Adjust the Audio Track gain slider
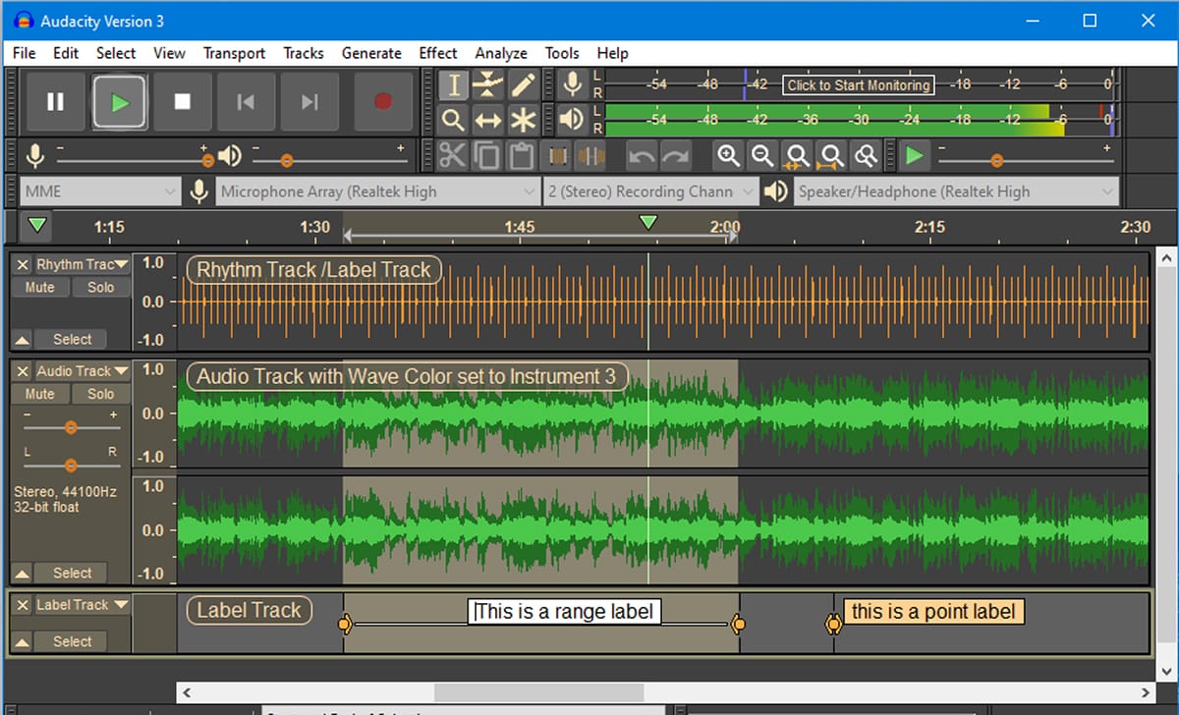 (x=70, y=426)
